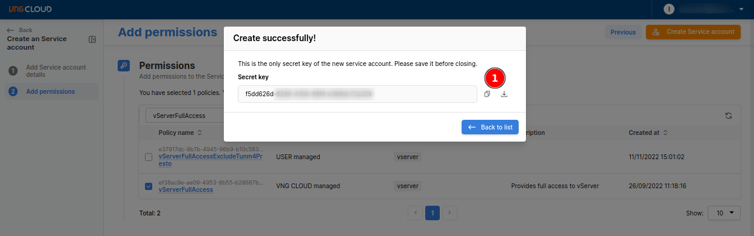
Task: Open the vServerFullAccess policy link
Action: (186, 189)
